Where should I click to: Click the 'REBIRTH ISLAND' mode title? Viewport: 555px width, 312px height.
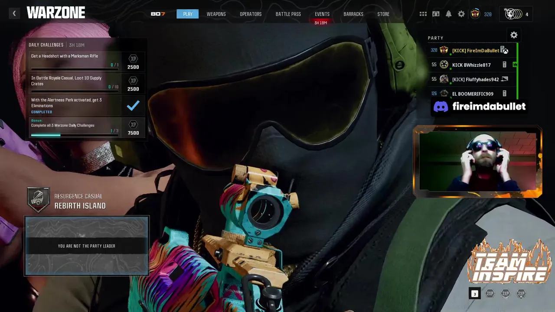point(80,206)
